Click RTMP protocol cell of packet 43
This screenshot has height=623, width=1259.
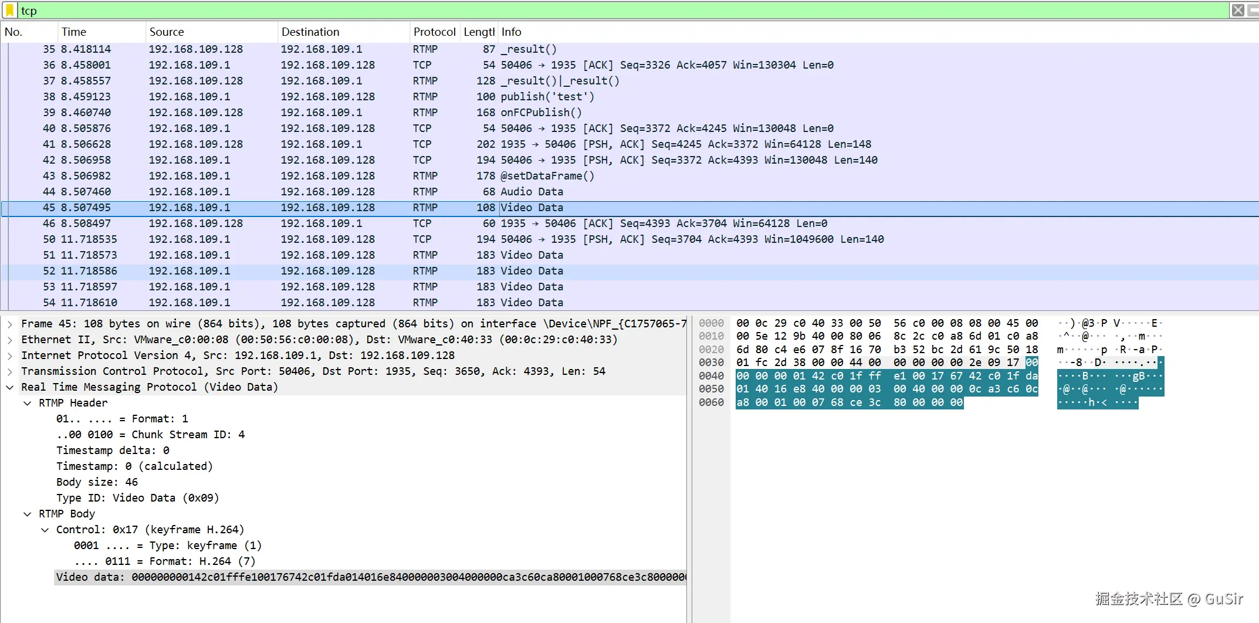(x=425, y=176)
